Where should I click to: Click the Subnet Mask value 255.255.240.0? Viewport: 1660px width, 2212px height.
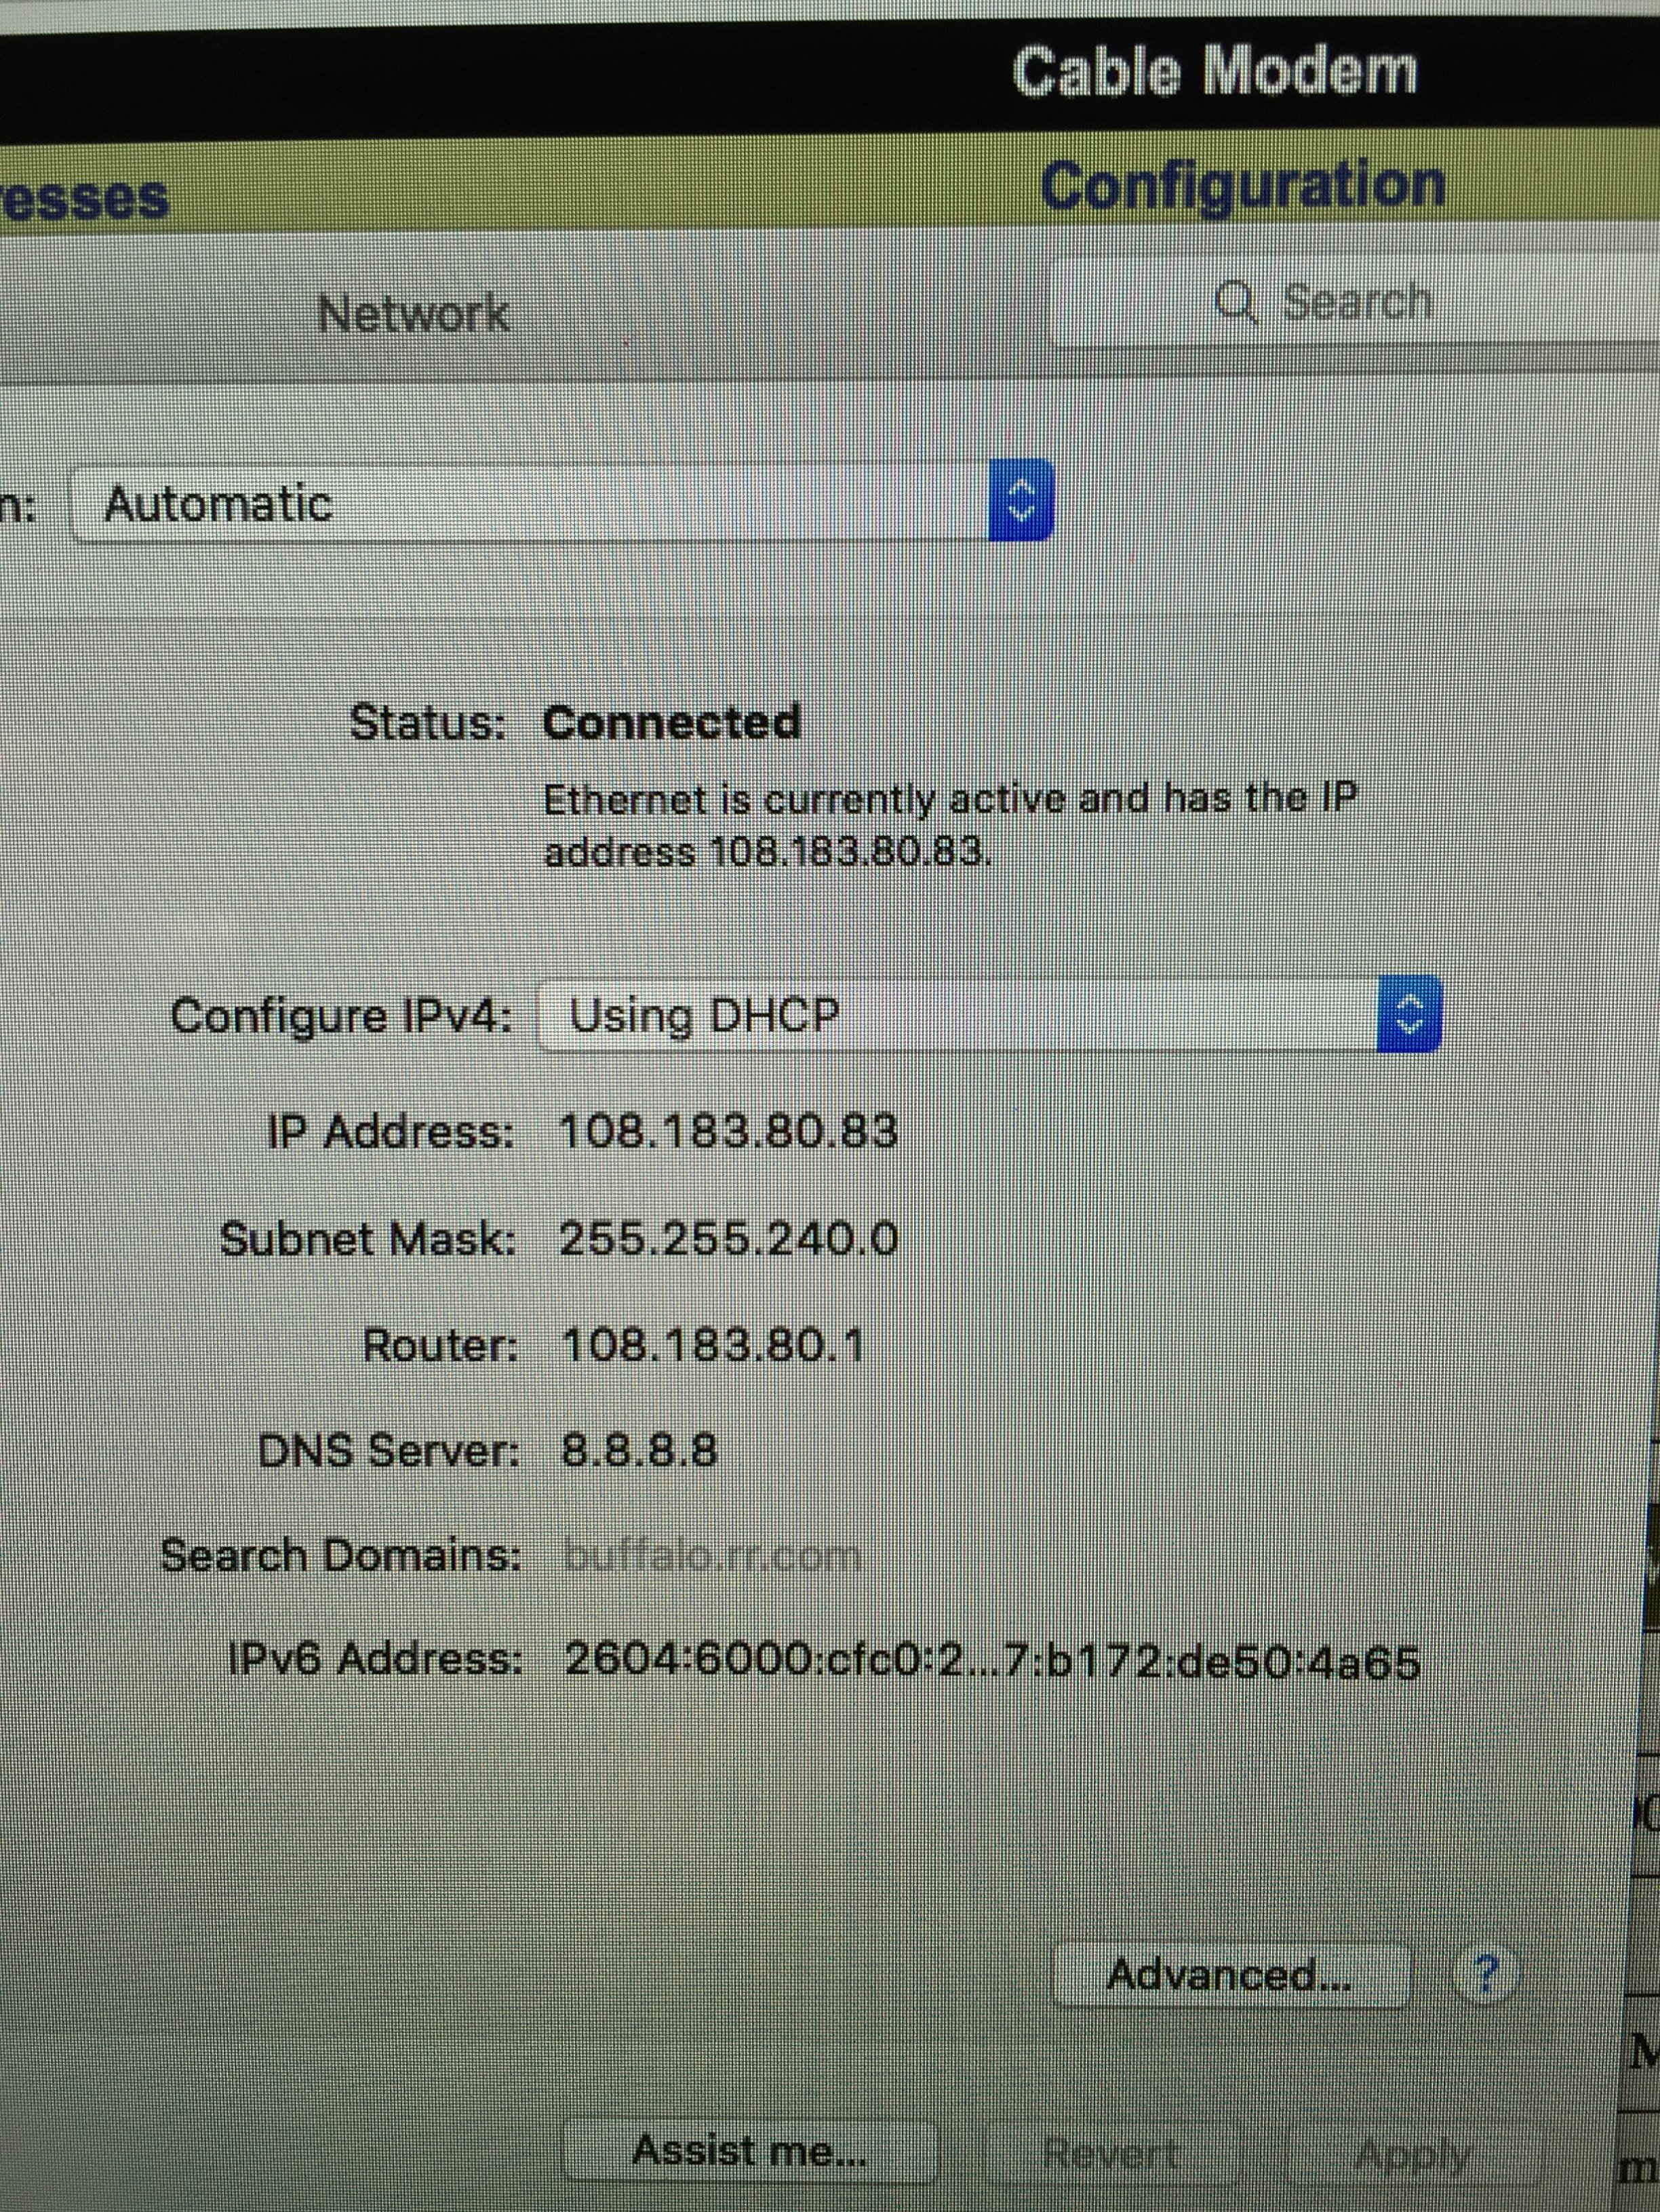pos(728,1239)
